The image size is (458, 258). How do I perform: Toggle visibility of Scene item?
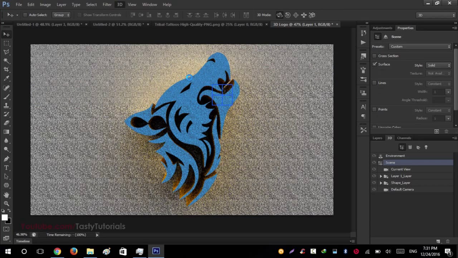(374, 163)
